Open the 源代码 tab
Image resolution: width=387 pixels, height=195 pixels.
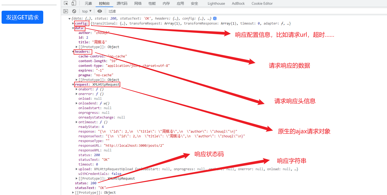[122, 3]
